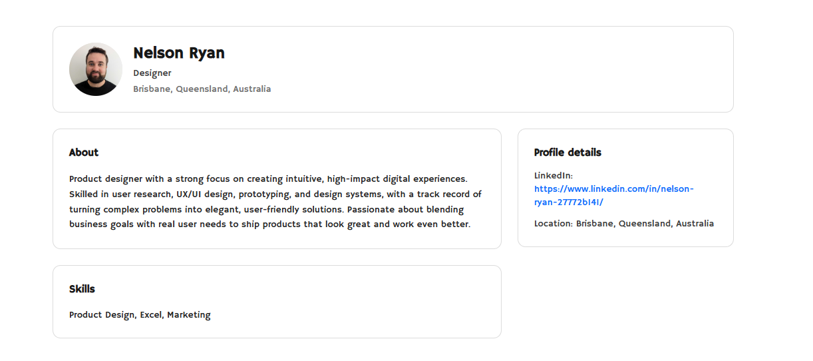
Task: Click the Designer job title text
Action: pyautogui.click(x=152, y=73)
